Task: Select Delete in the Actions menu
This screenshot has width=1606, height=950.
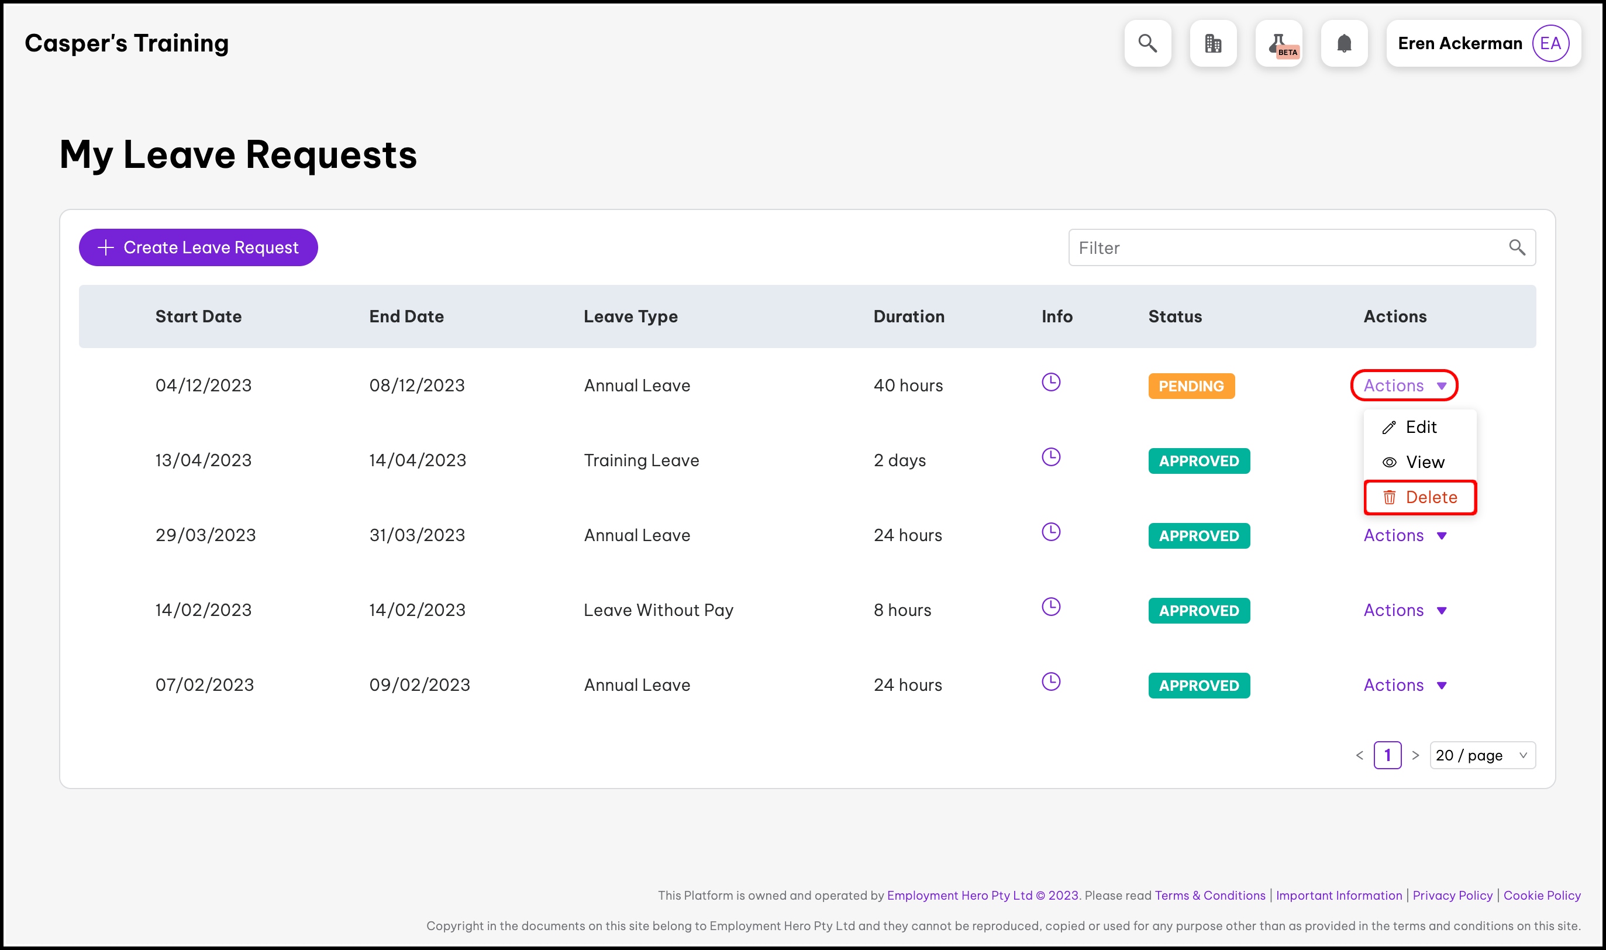Action: (x=1420, y=497)
